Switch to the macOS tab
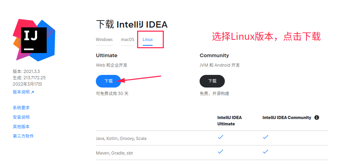Image resolution: width=355 pixels, height=164 pixels. [x=127, y=39]
